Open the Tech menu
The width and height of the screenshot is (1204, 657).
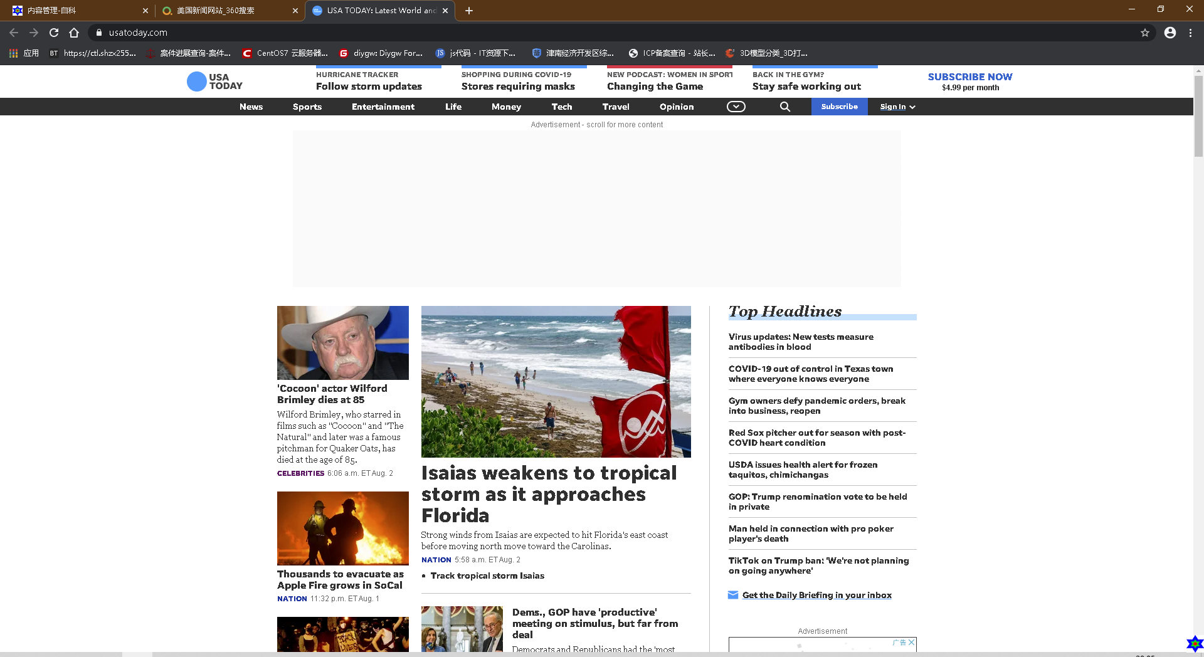click(x=562, y=107)
